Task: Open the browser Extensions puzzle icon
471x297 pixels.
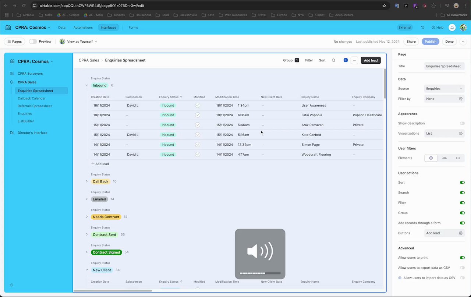Action: [433, 6]
